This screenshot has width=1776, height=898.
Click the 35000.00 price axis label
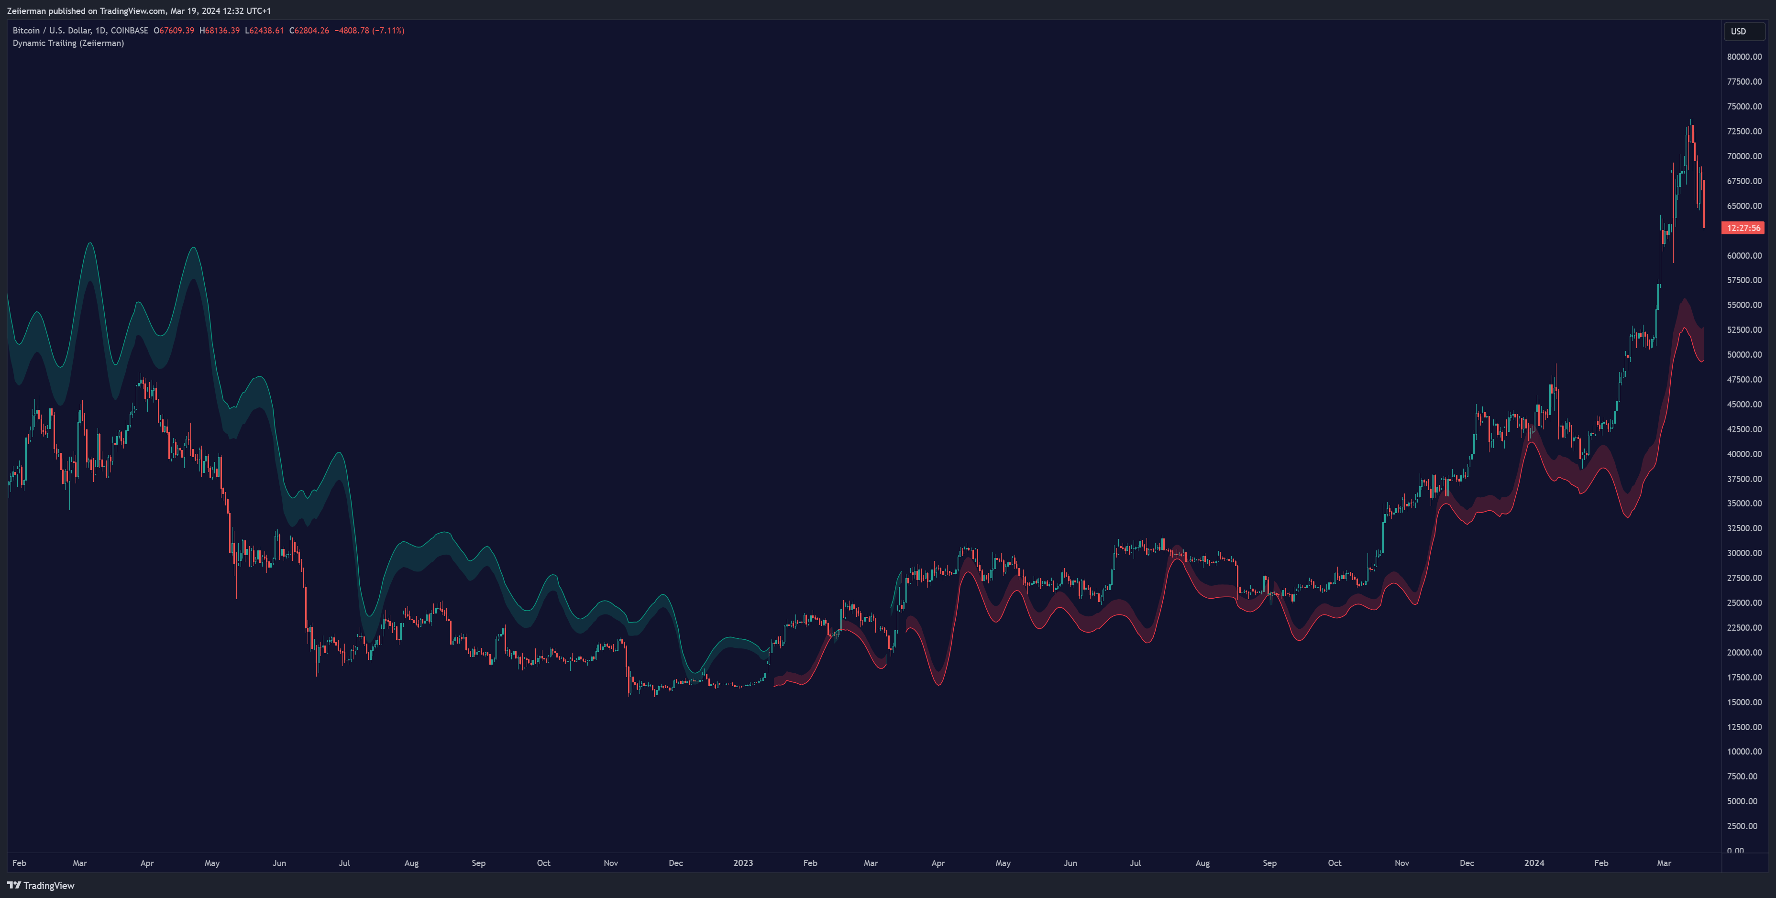pos(1744,504)
